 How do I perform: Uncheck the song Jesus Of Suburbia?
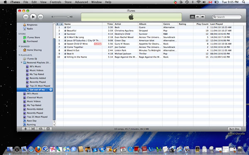pos(65,41)
